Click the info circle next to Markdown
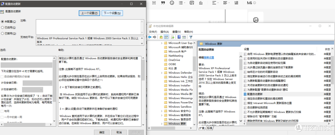This screenshot has width=335, height=135. (254, 3)
